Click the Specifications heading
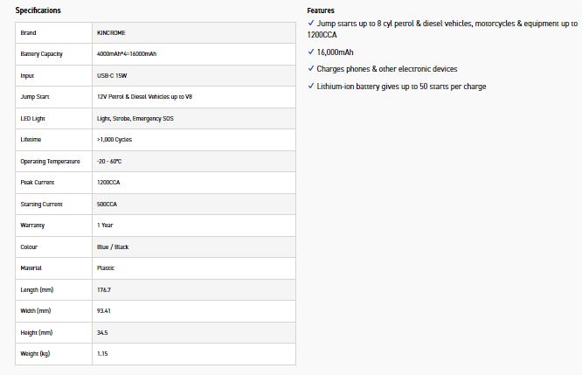Image resolution: width=582 pixels, height=375 pixels. (38, 10)
